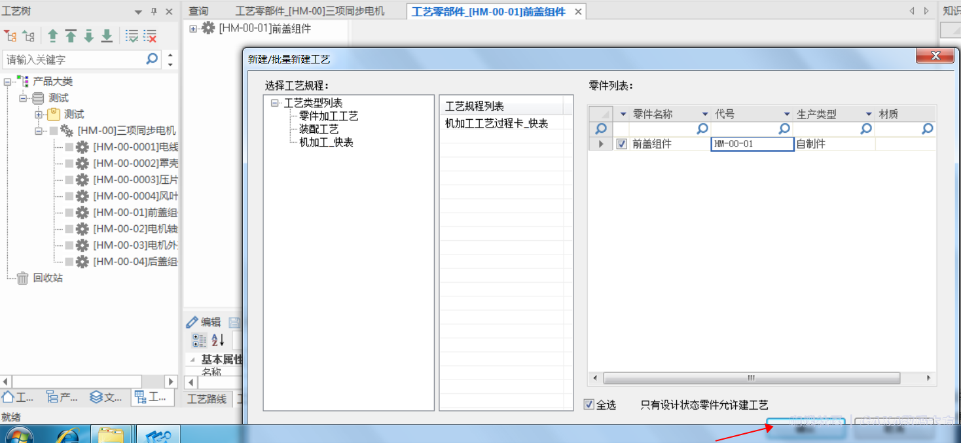Open the bottom panel tab with the layers icon
Viewport: 961px width, 443px height.
[x=106, y=397]
